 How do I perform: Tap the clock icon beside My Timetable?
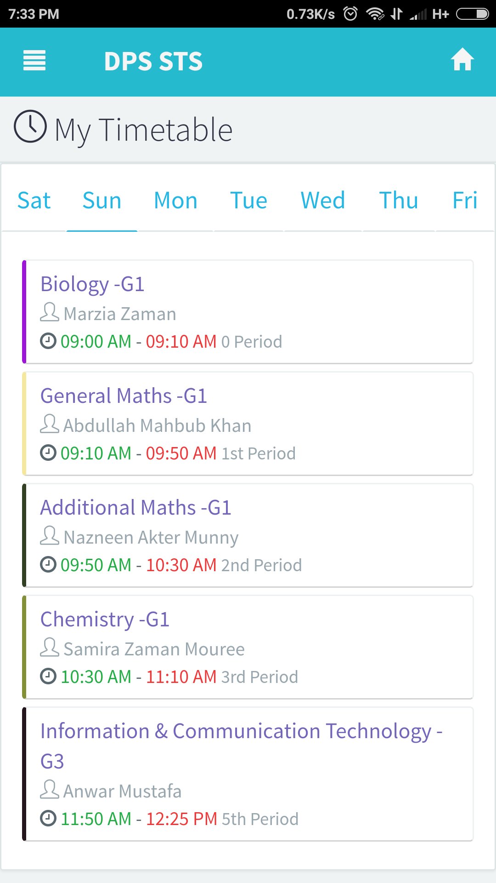coord(30,126)
